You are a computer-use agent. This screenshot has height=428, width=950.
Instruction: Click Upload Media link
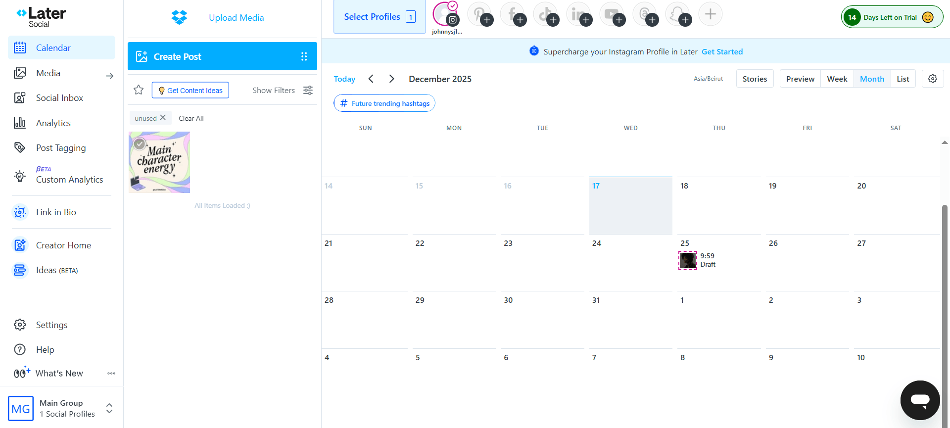click(236, 17)
